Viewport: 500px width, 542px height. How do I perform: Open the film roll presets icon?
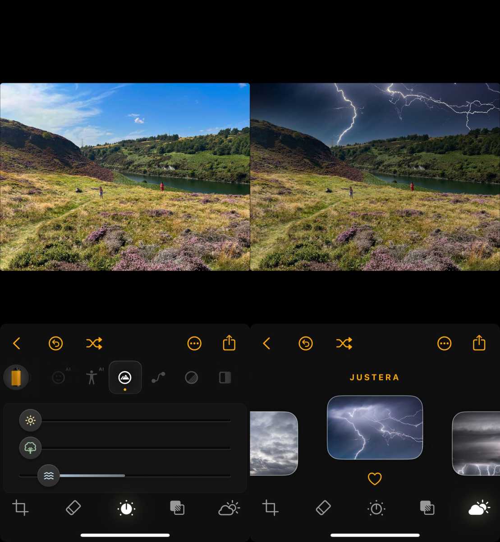tap(16, 377)
